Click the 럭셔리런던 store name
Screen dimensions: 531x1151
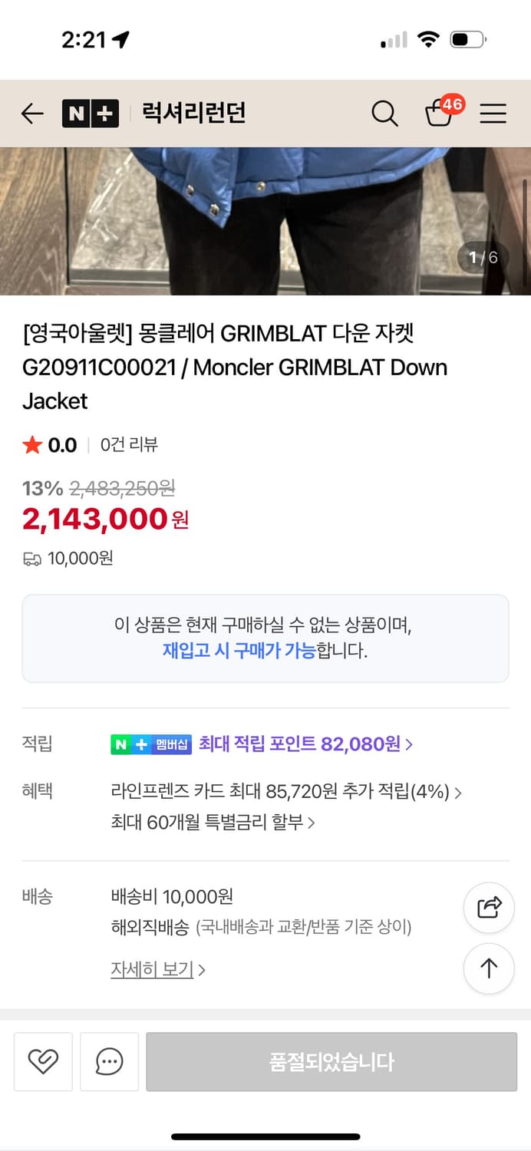click(x=192, y=113)
